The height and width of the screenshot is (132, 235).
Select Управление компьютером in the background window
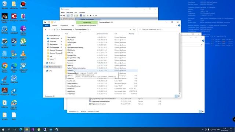[100, 101]
